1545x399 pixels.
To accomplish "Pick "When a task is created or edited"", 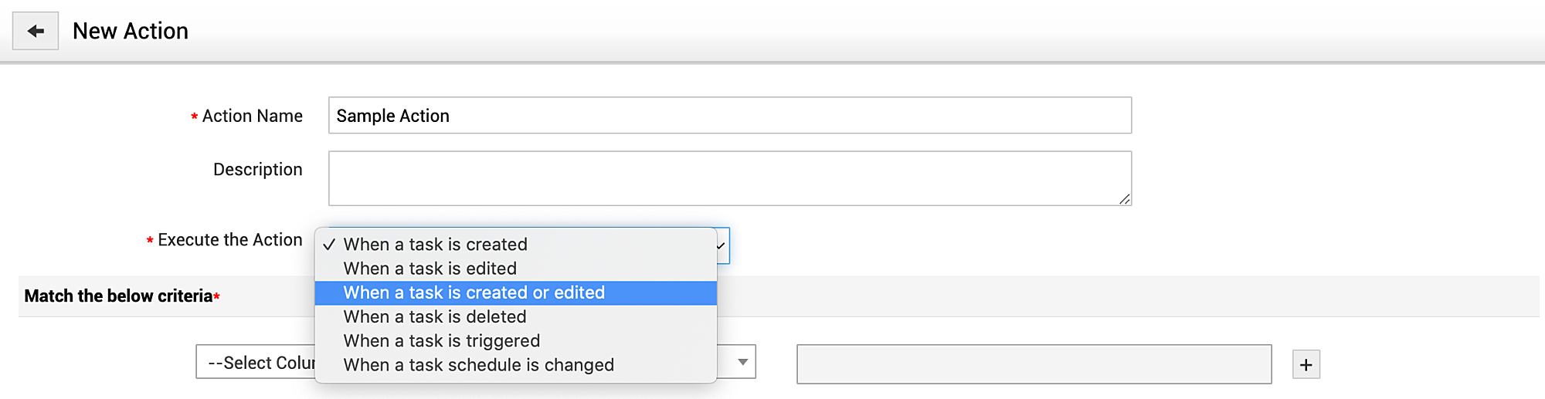I will coord(474,292).
